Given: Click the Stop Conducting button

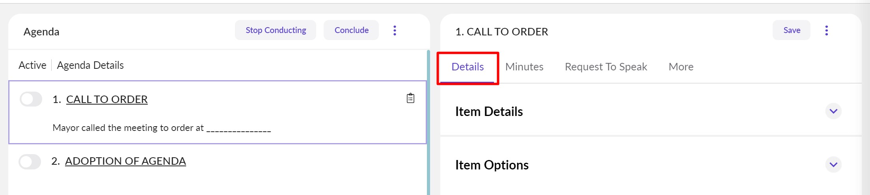Looking at the screenshot, I should click(276, 30).
